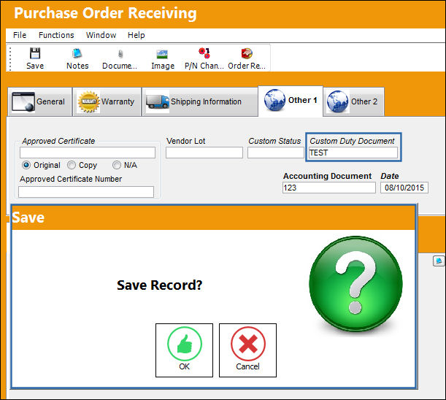Switch to the Other 2 tab
The width and height of the screenshot is (446, 400).
point(353,101)
